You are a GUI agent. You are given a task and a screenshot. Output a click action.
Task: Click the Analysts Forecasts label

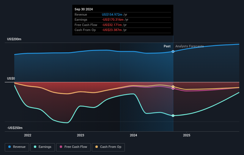click(x=189, y=46)
